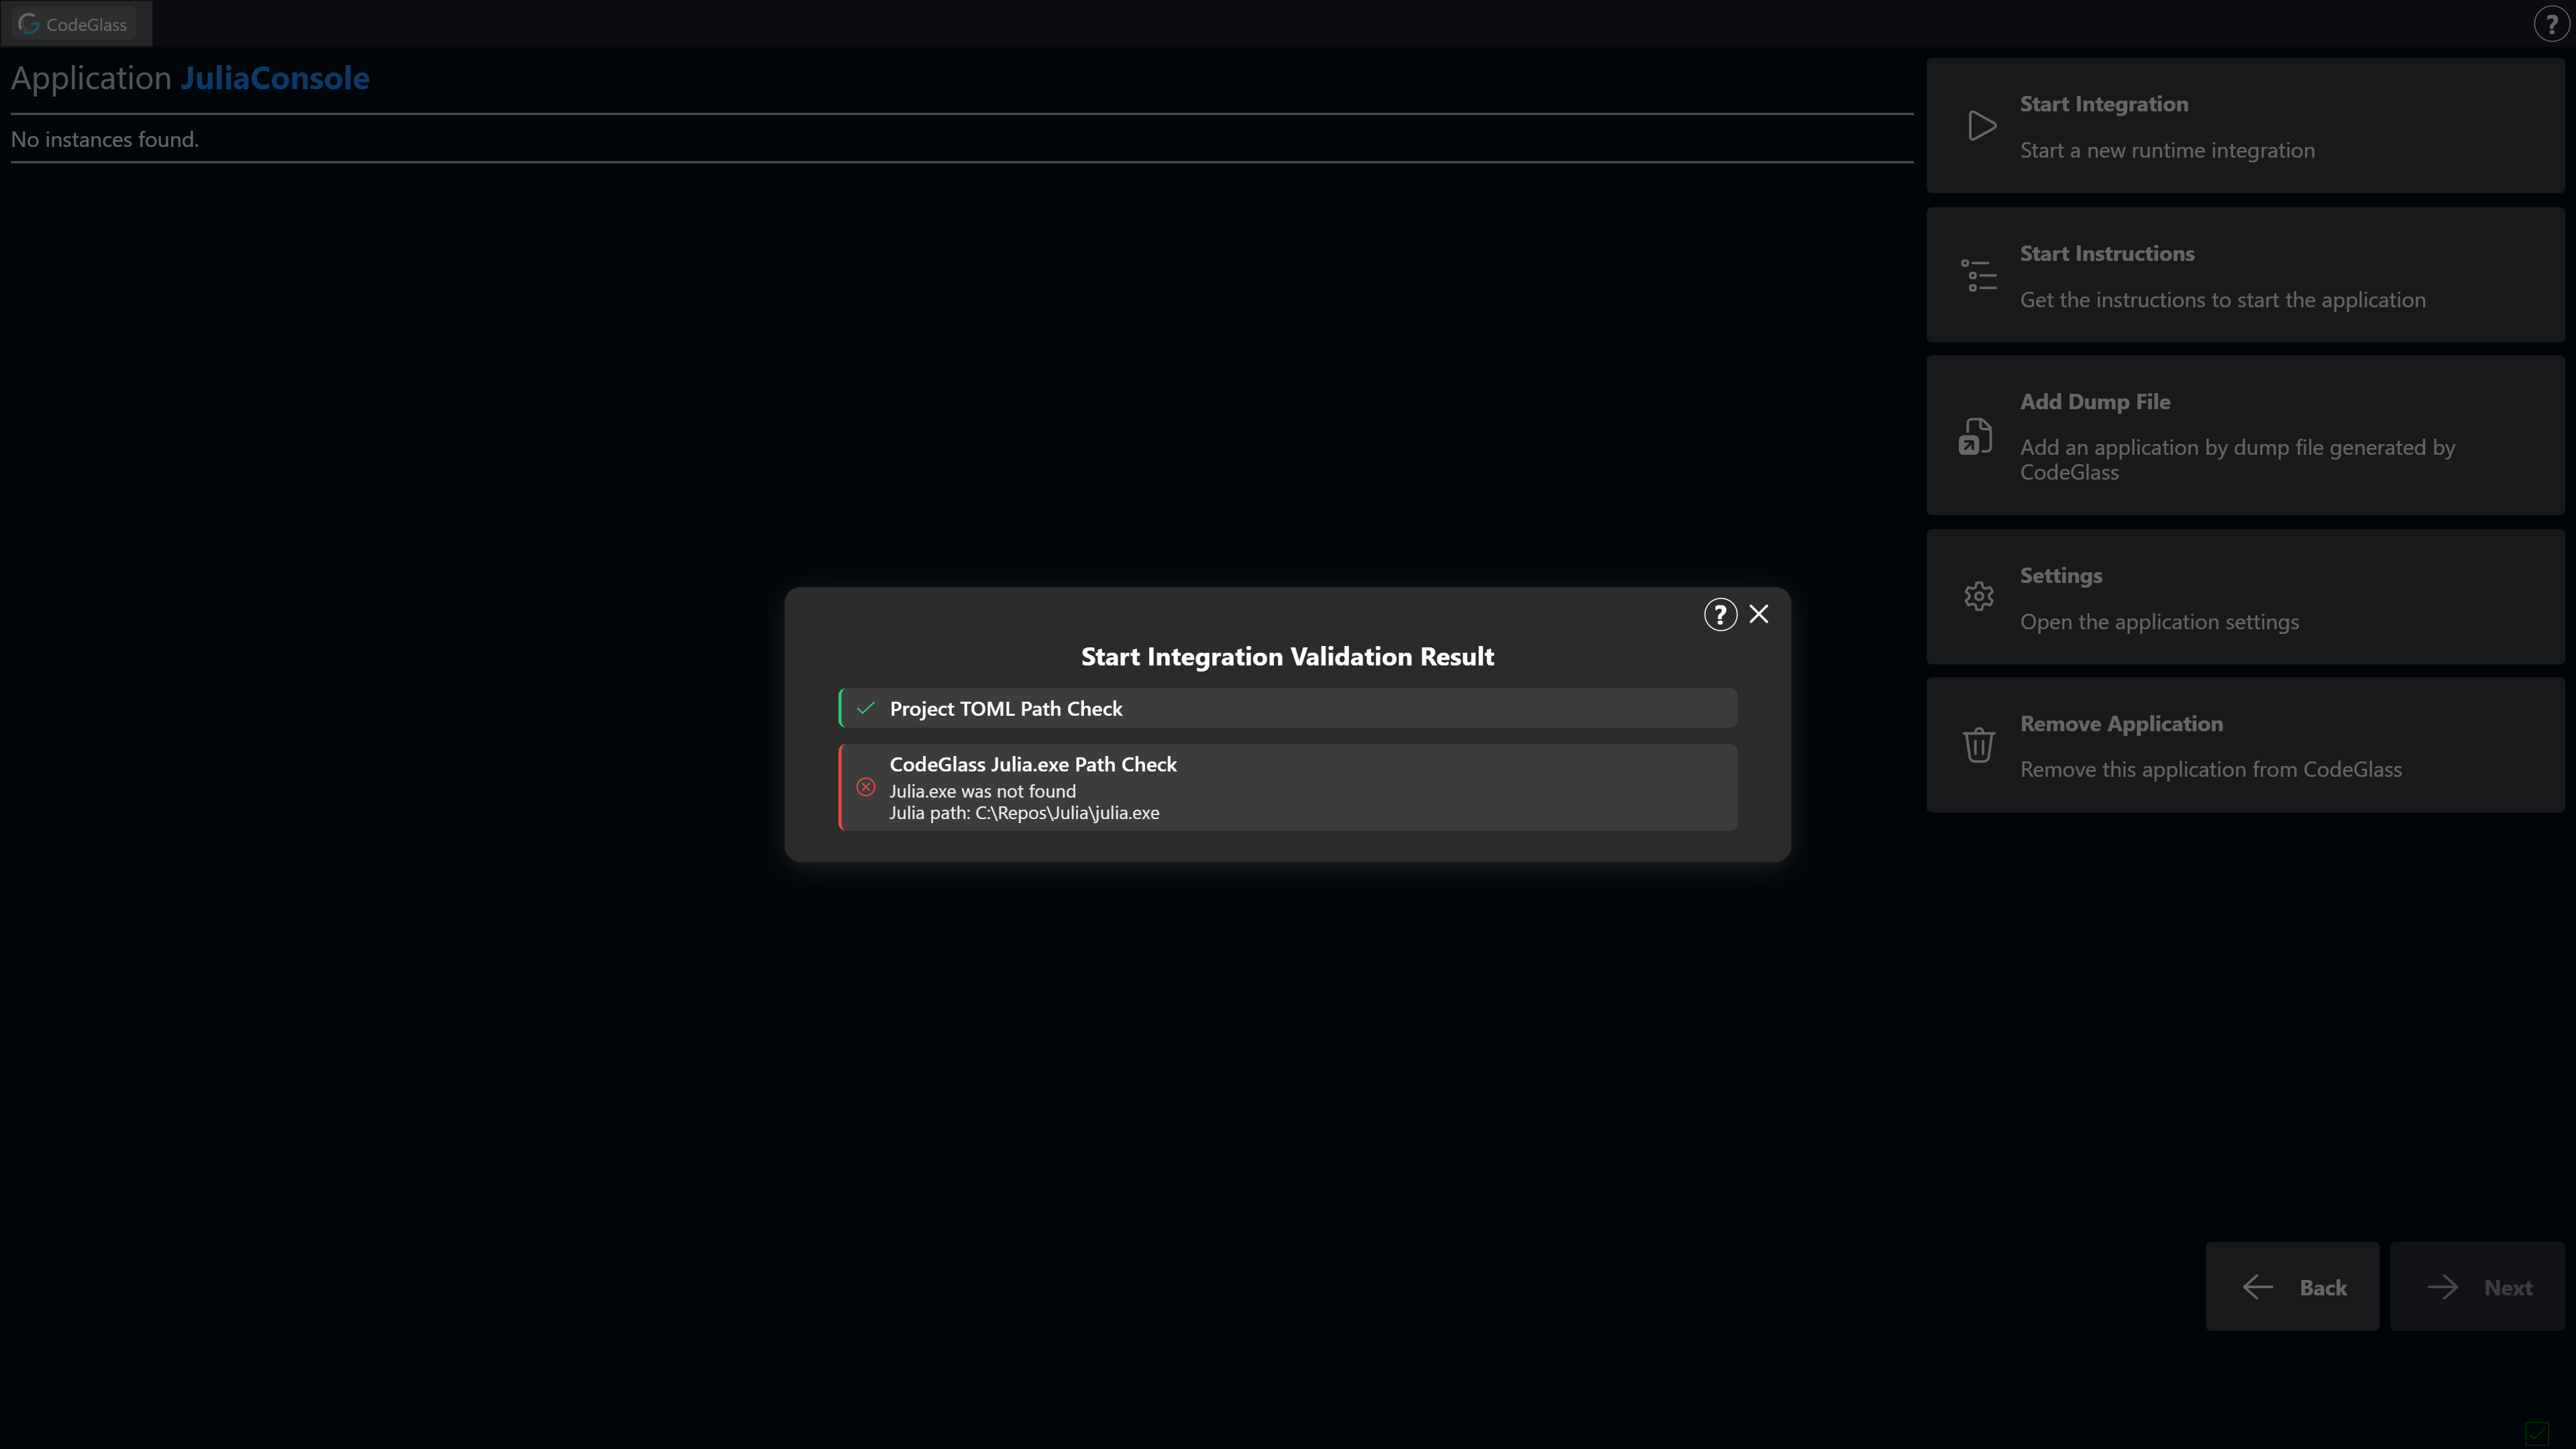This screenshot has height=1449, width=2576.
Task: Select the Start Integration play icon
Action: 1981,125
